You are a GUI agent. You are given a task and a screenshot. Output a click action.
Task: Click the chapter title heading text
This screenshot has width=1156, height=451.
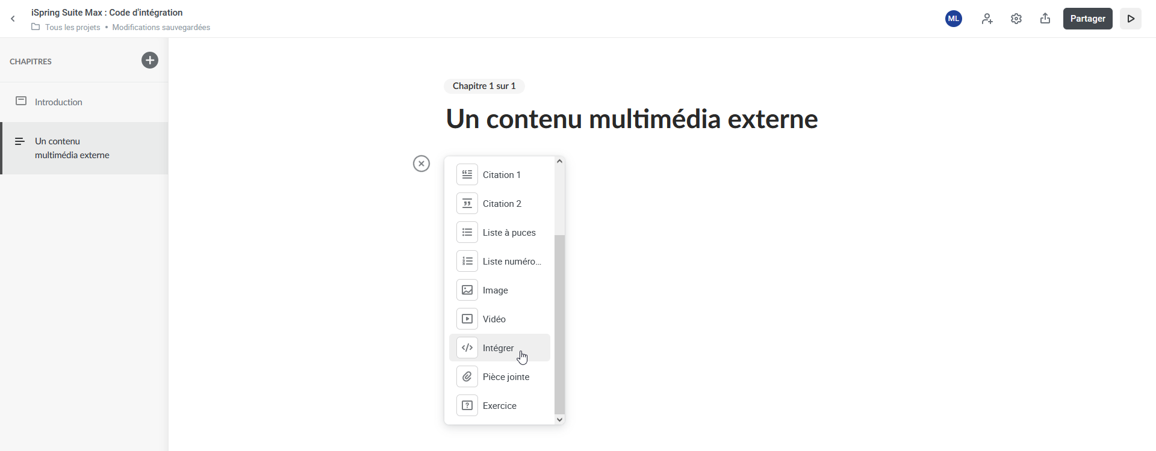632,119
